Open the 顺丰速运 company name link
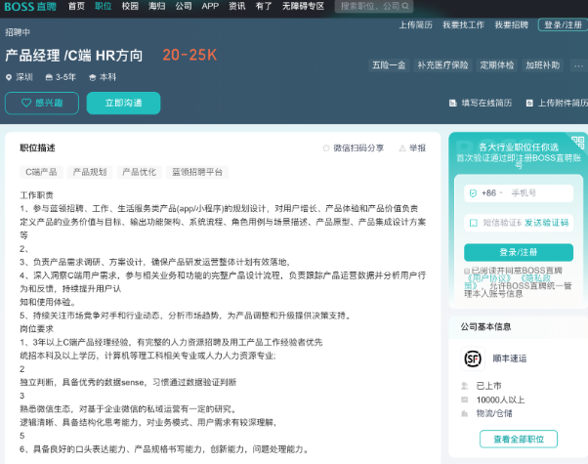The image size is (588, 464). (510, 359)
